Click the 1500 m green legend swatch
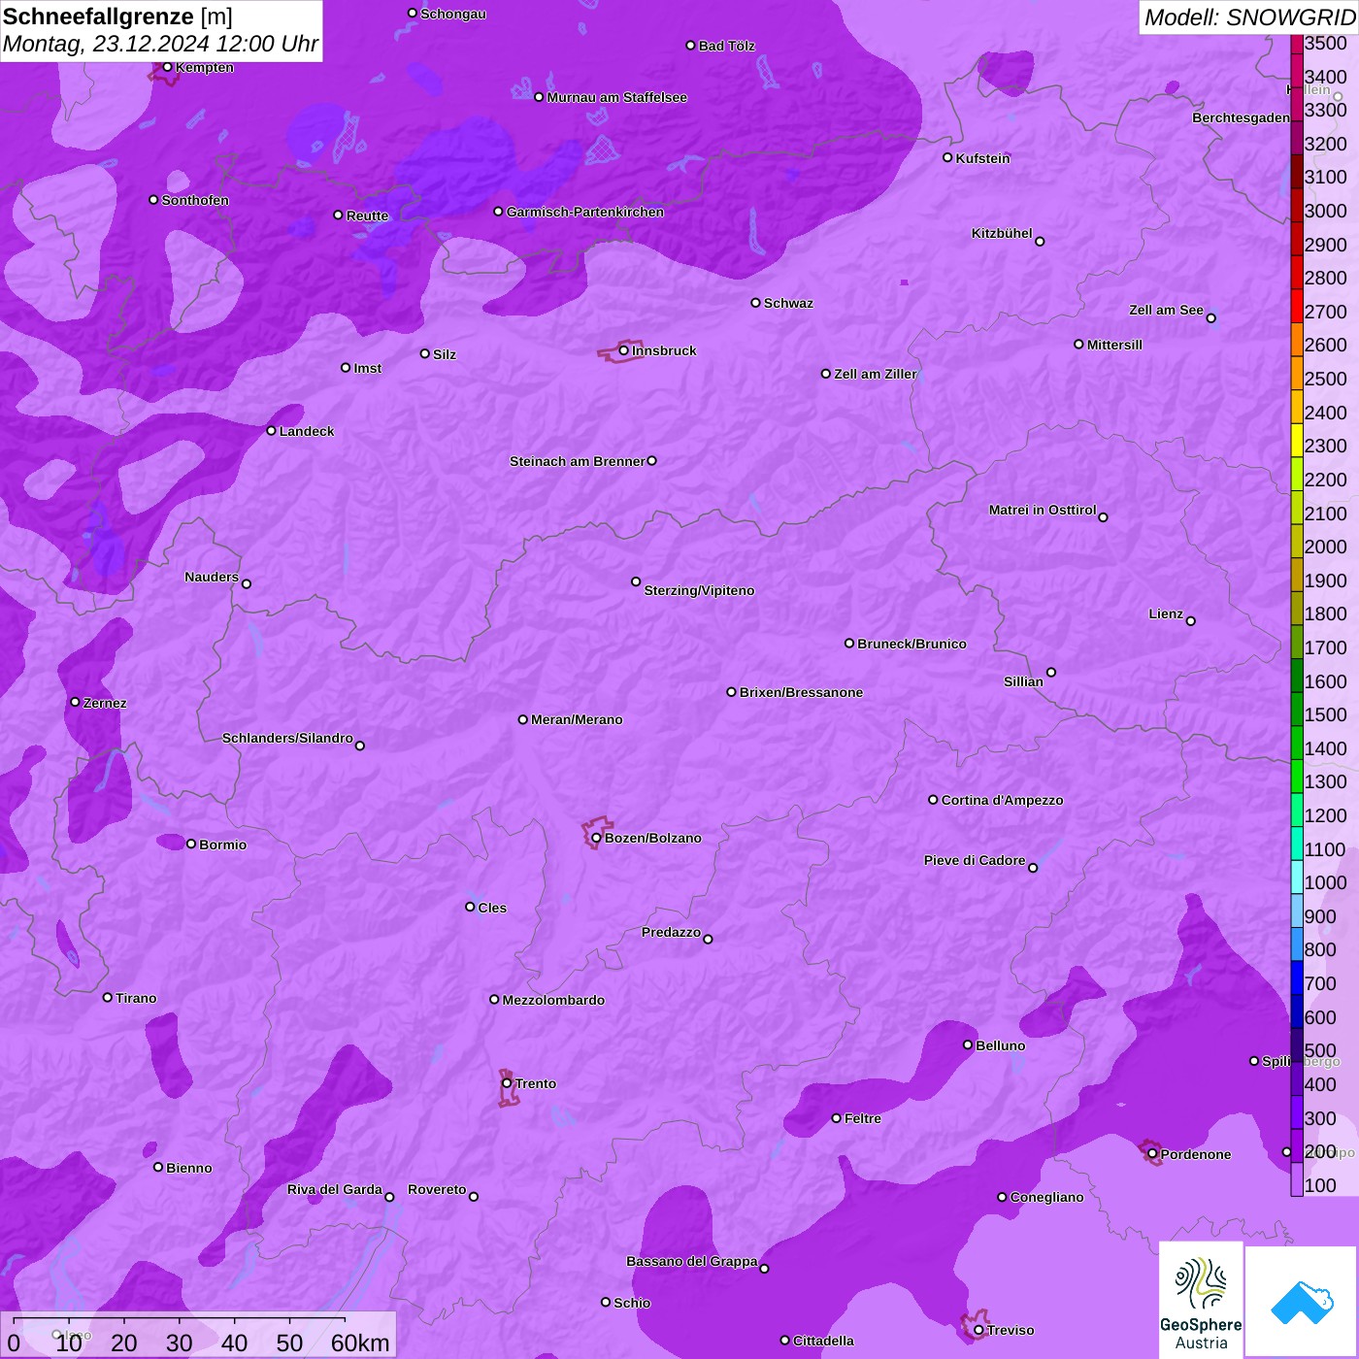The height and width of the screenshot is (1359, 1359). pos(1297,709)
